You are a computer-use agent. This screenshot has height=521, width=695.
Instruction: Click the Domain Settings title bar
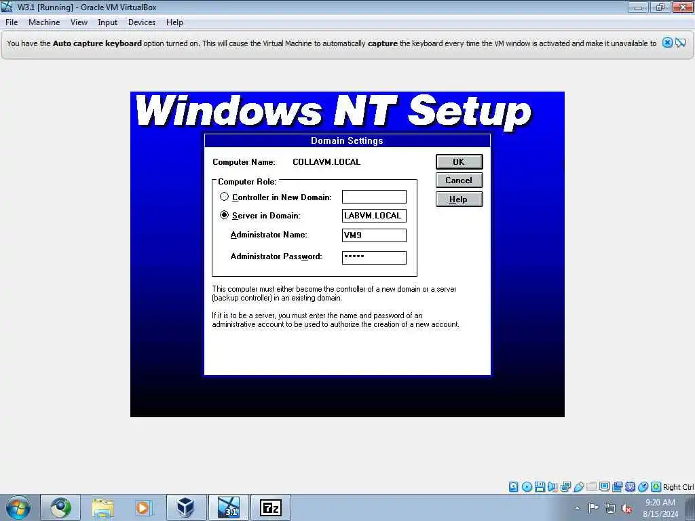pos(347,140)
